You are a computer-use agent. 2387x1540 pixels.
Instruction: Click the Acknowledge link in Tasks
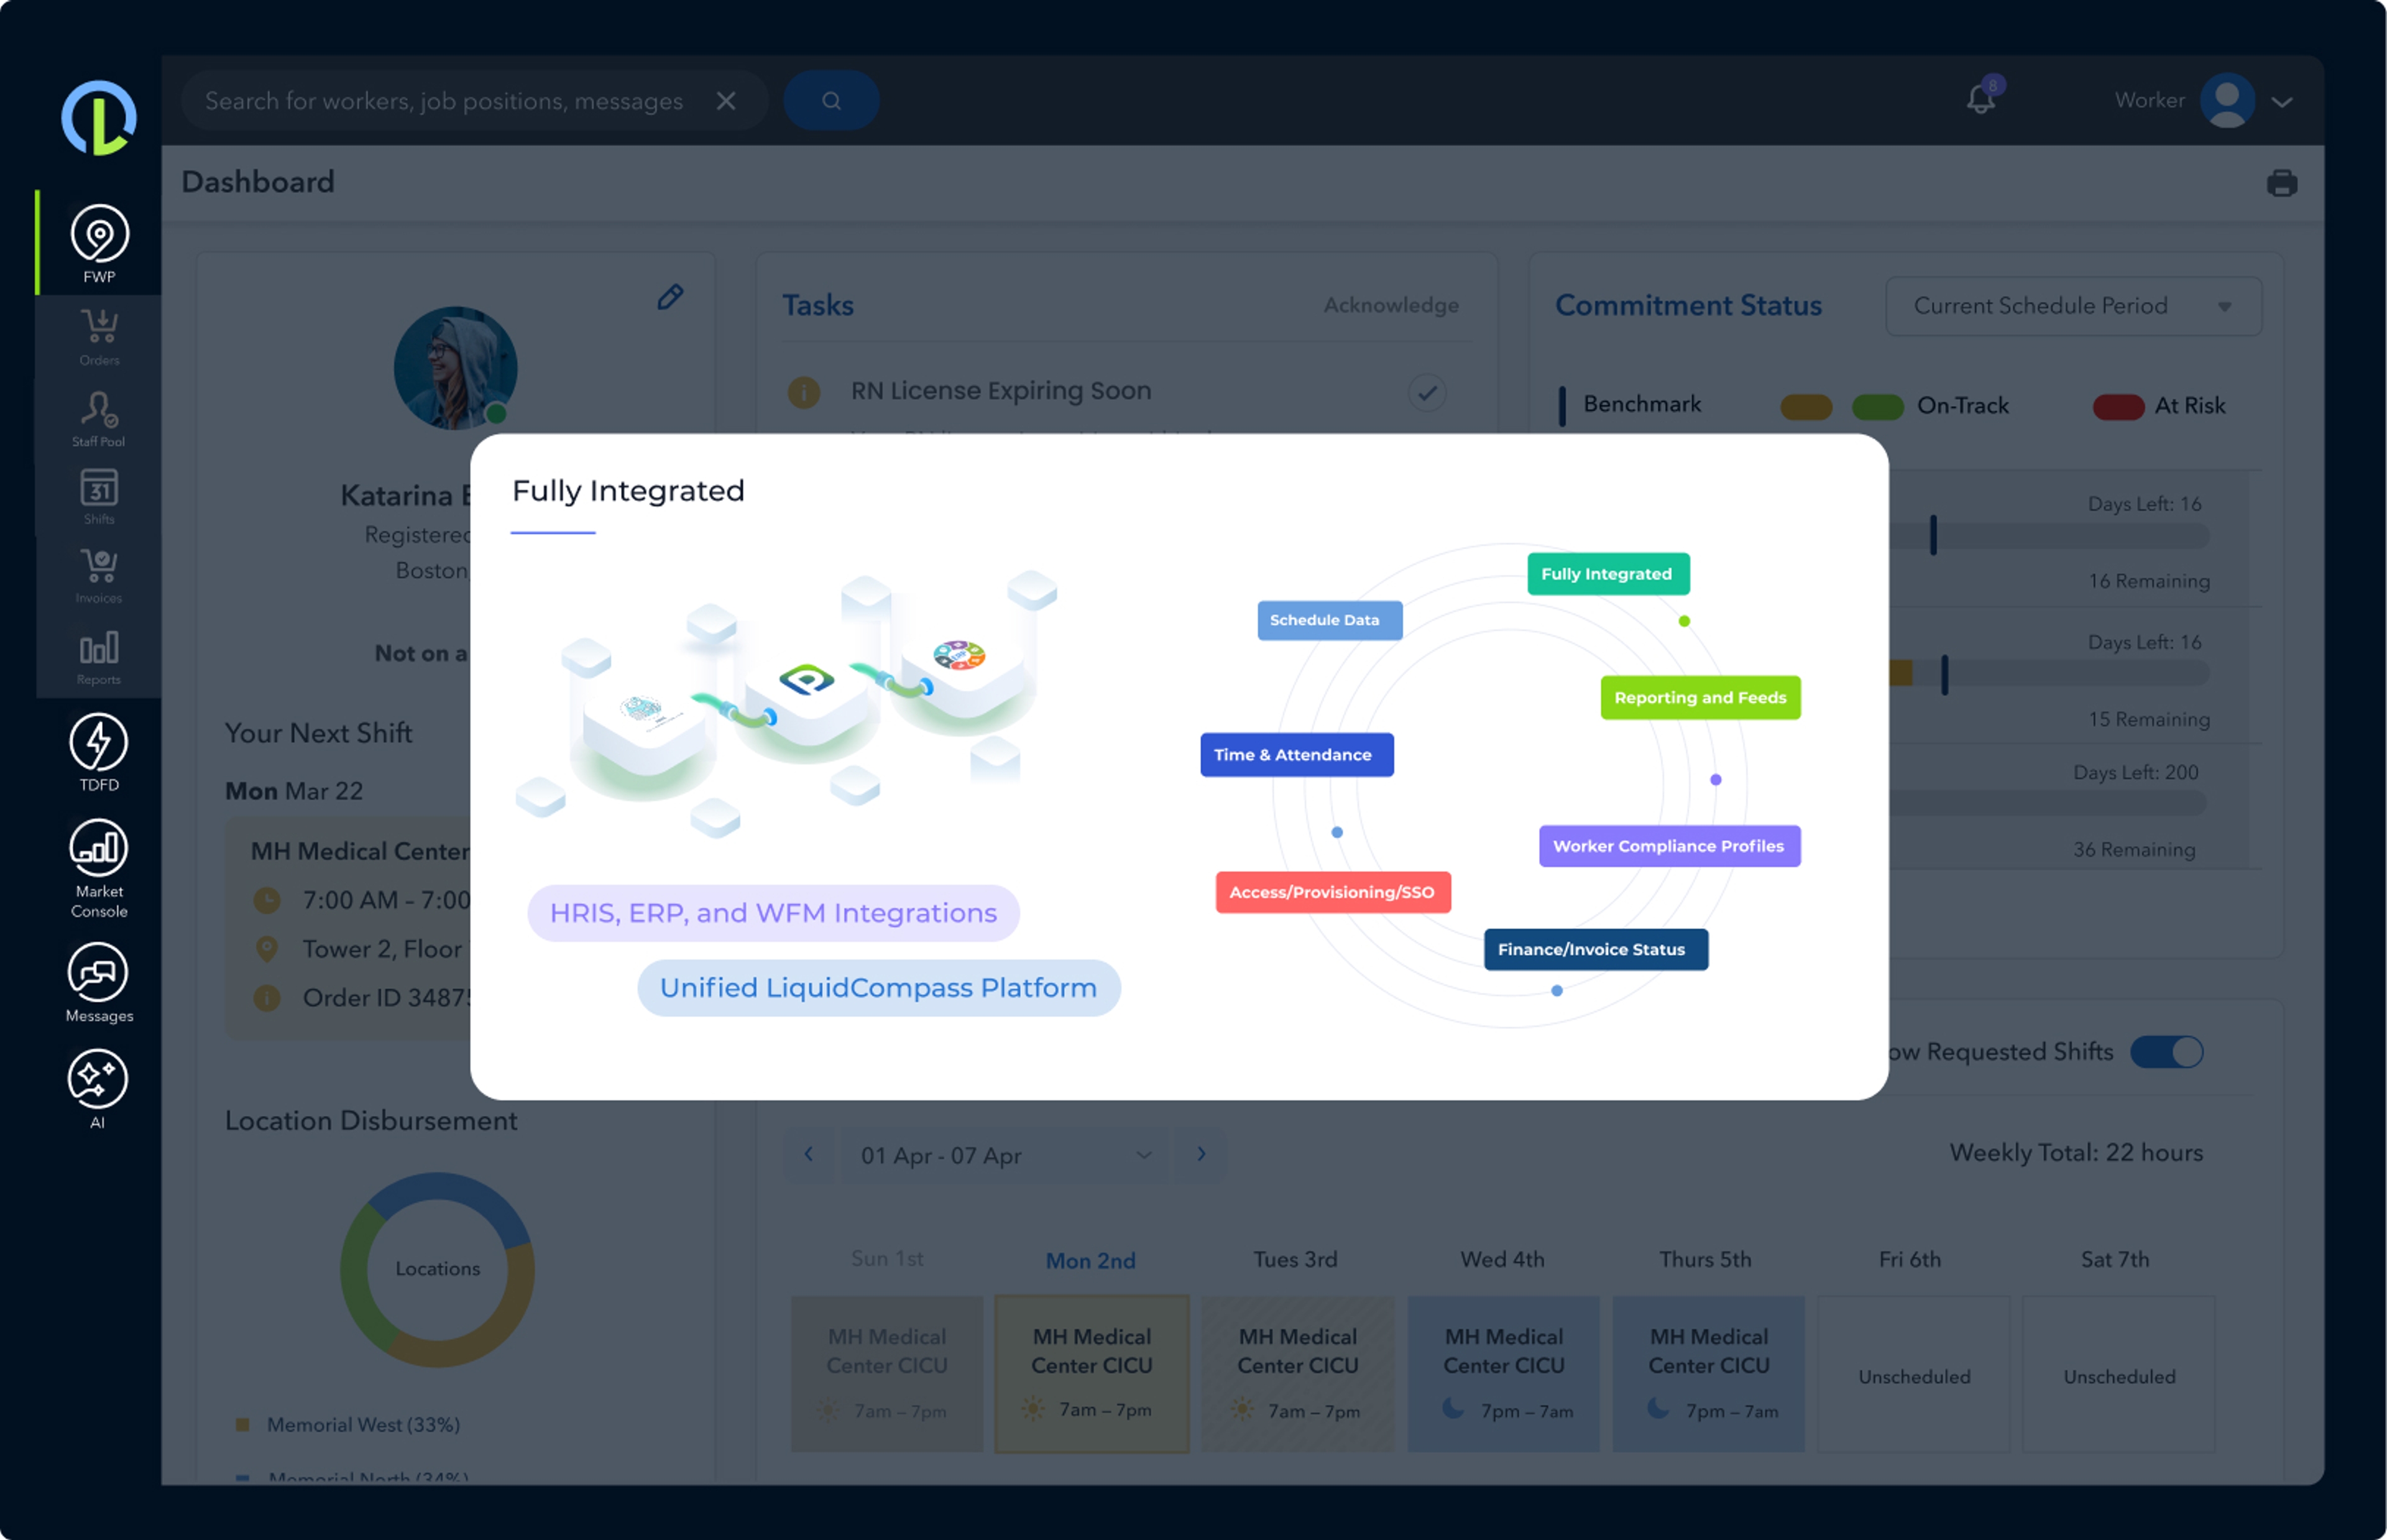[x=1391, y=305]
